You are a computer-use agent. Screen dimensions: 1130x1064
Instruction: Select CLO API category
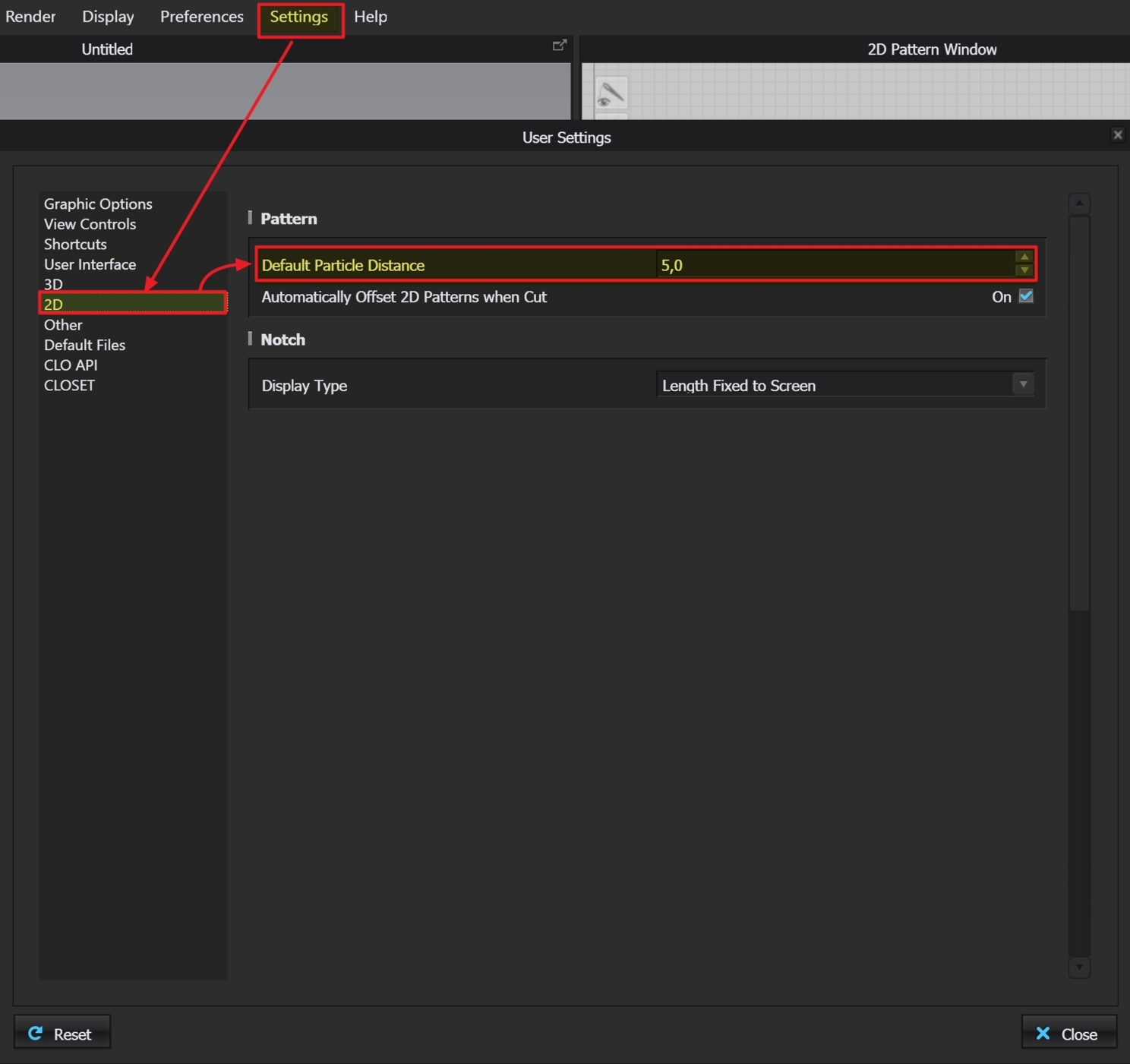pyautogui.click(x=71, y=365)
